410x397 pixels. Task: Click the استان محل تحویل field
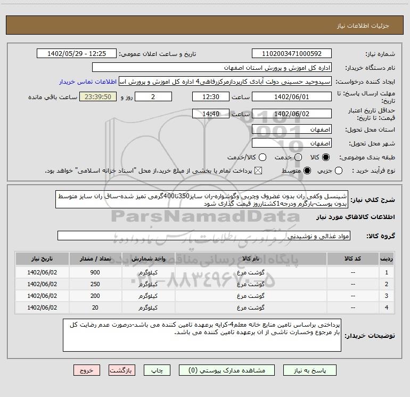tap(291, 129)
